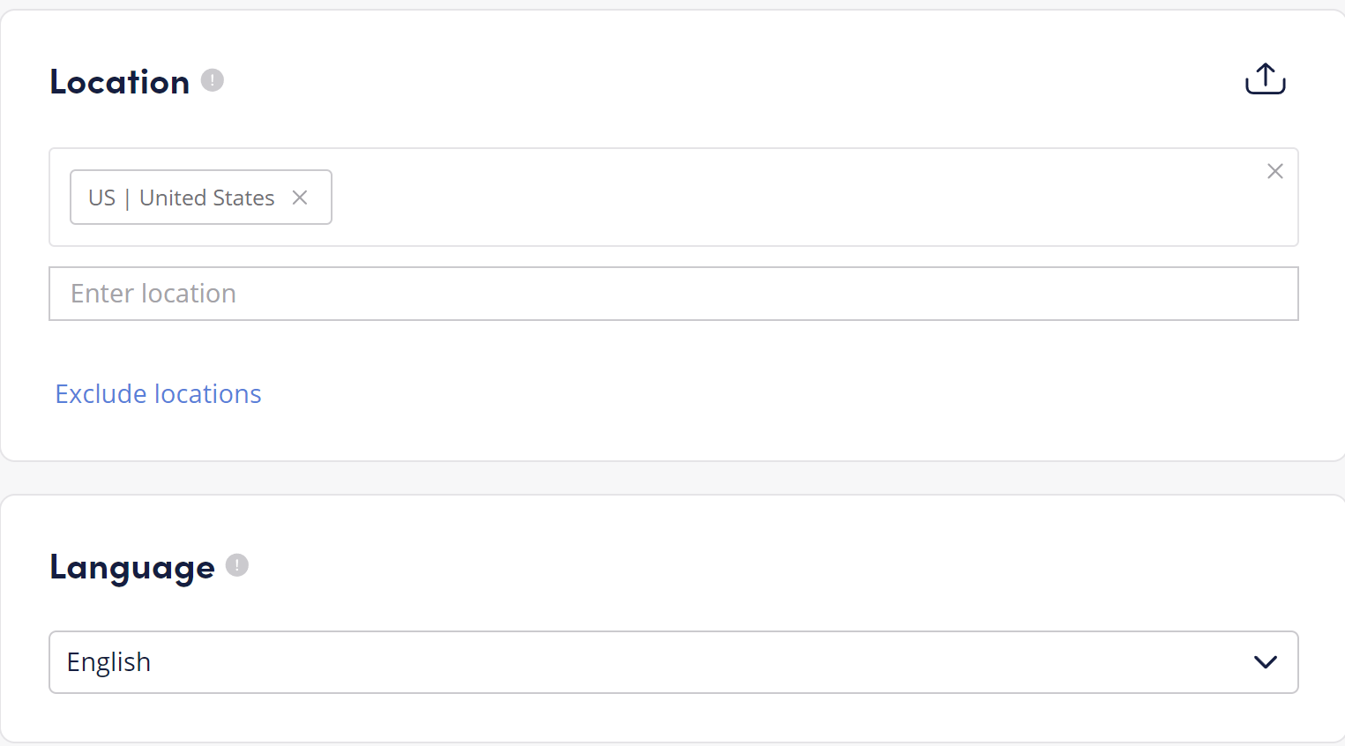Remove the United States location tag
The height and width of the screenshot is (746, 1345).
tap(300, 198)
